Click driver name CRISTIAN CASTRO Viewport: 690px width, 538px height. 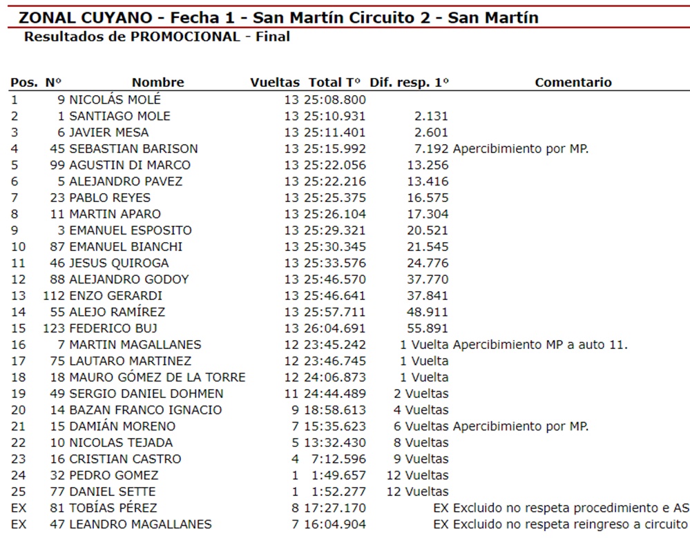pyautogui.click(x=125, y=459)
